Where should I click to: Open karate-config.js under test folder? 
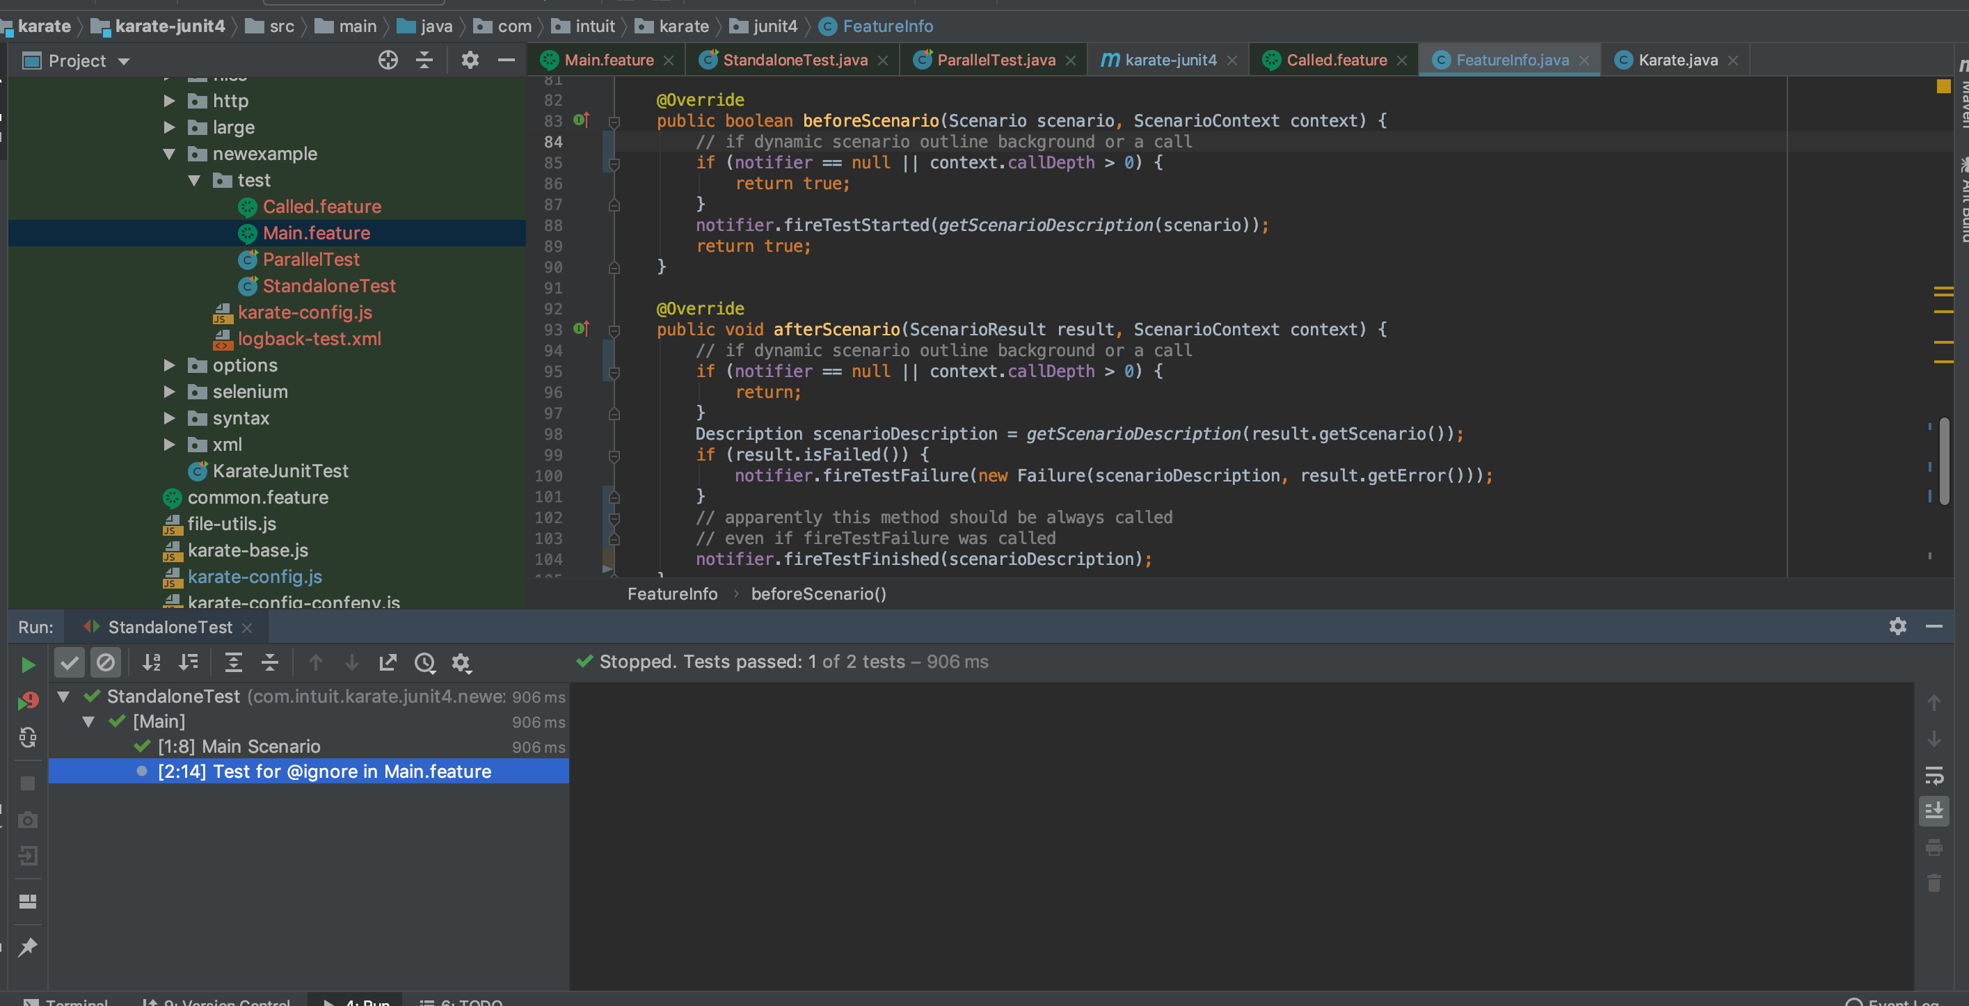[x=304, y=312]
